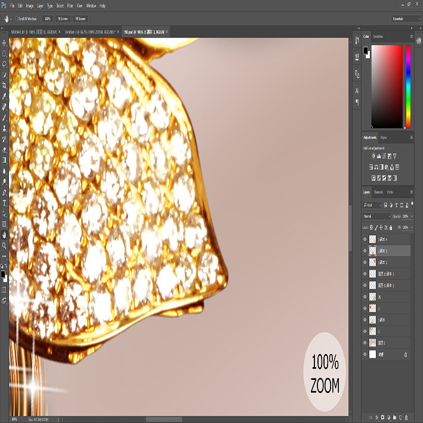Delete layer with trash icon
The height and width of the screenshot is (423, 423).
tap(406, 417)
